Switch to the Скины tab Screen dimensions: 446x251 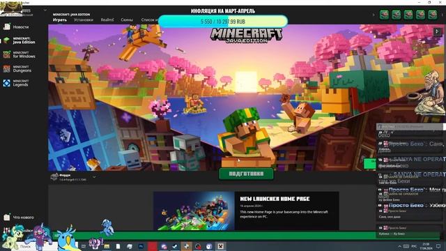(x=127, y=20)
